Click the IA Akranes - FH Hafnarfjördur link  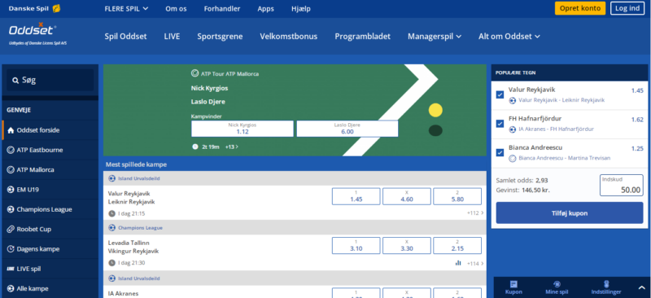click(556, 129)
